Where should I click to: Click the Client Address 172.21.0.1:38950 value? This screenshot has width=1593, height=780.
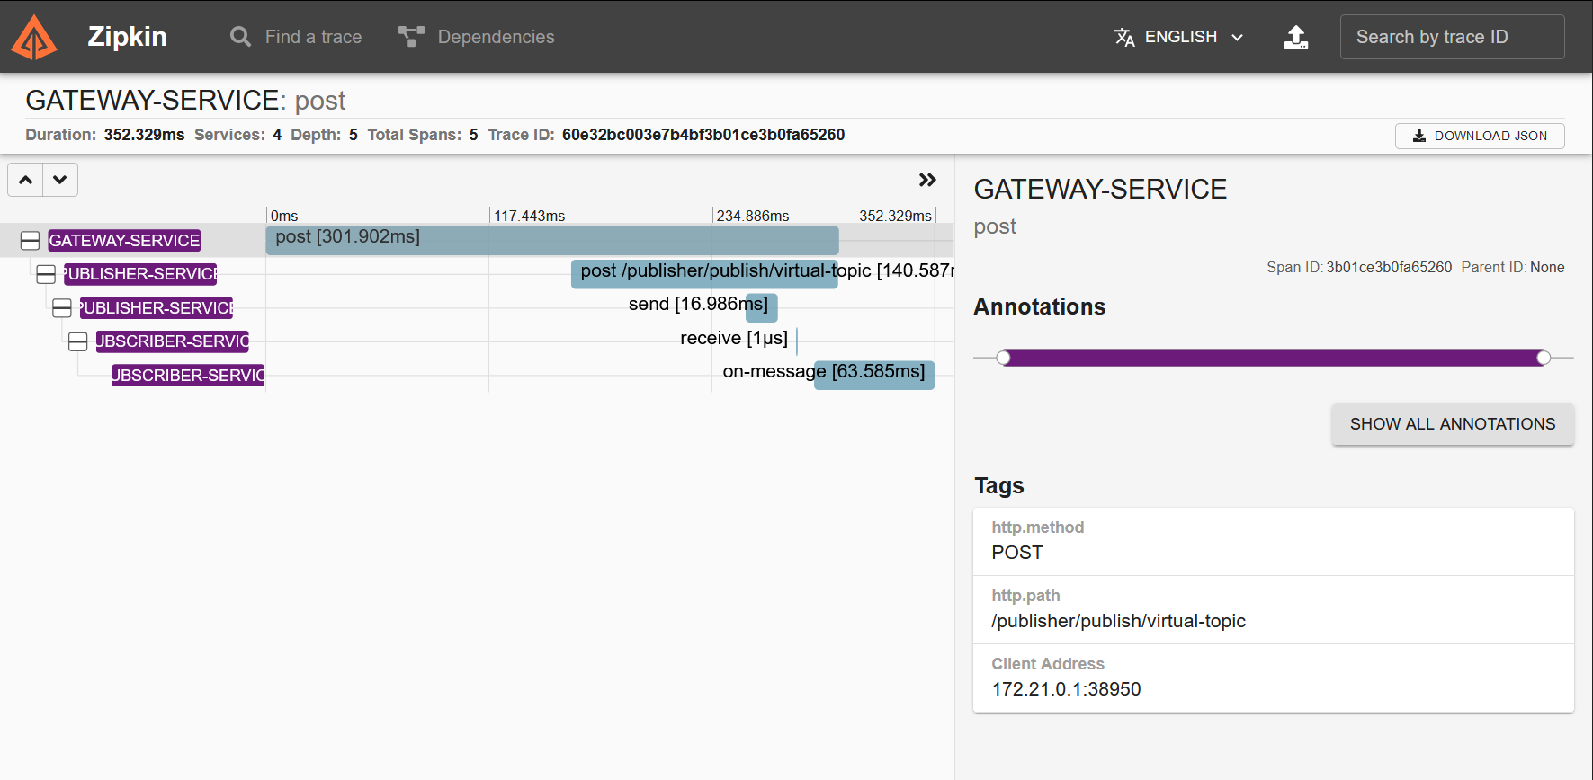(x=1066, y=689)
